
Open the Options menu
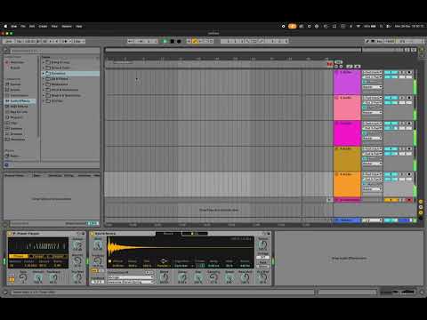[67, 27]
